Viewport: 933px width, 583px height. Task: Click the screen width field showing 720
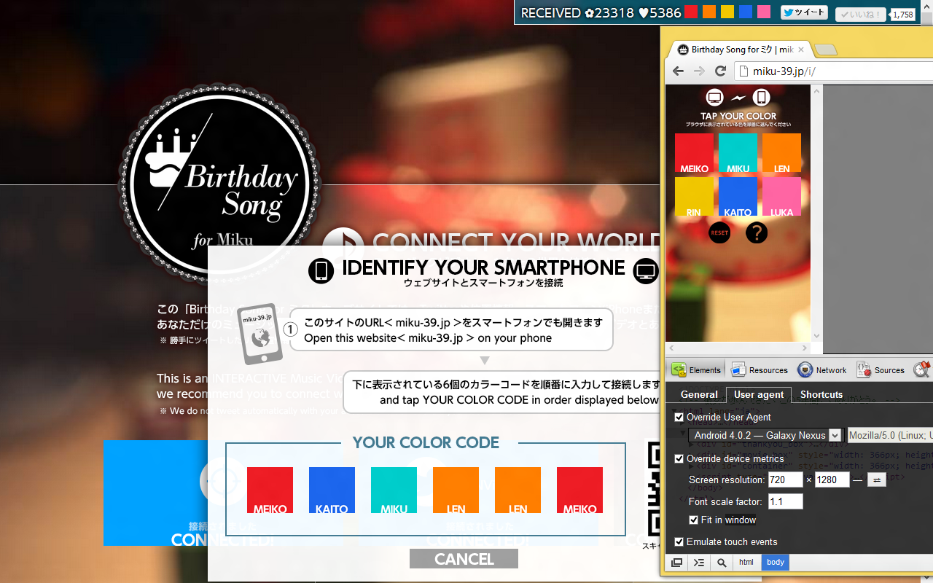tap(785, 480)
